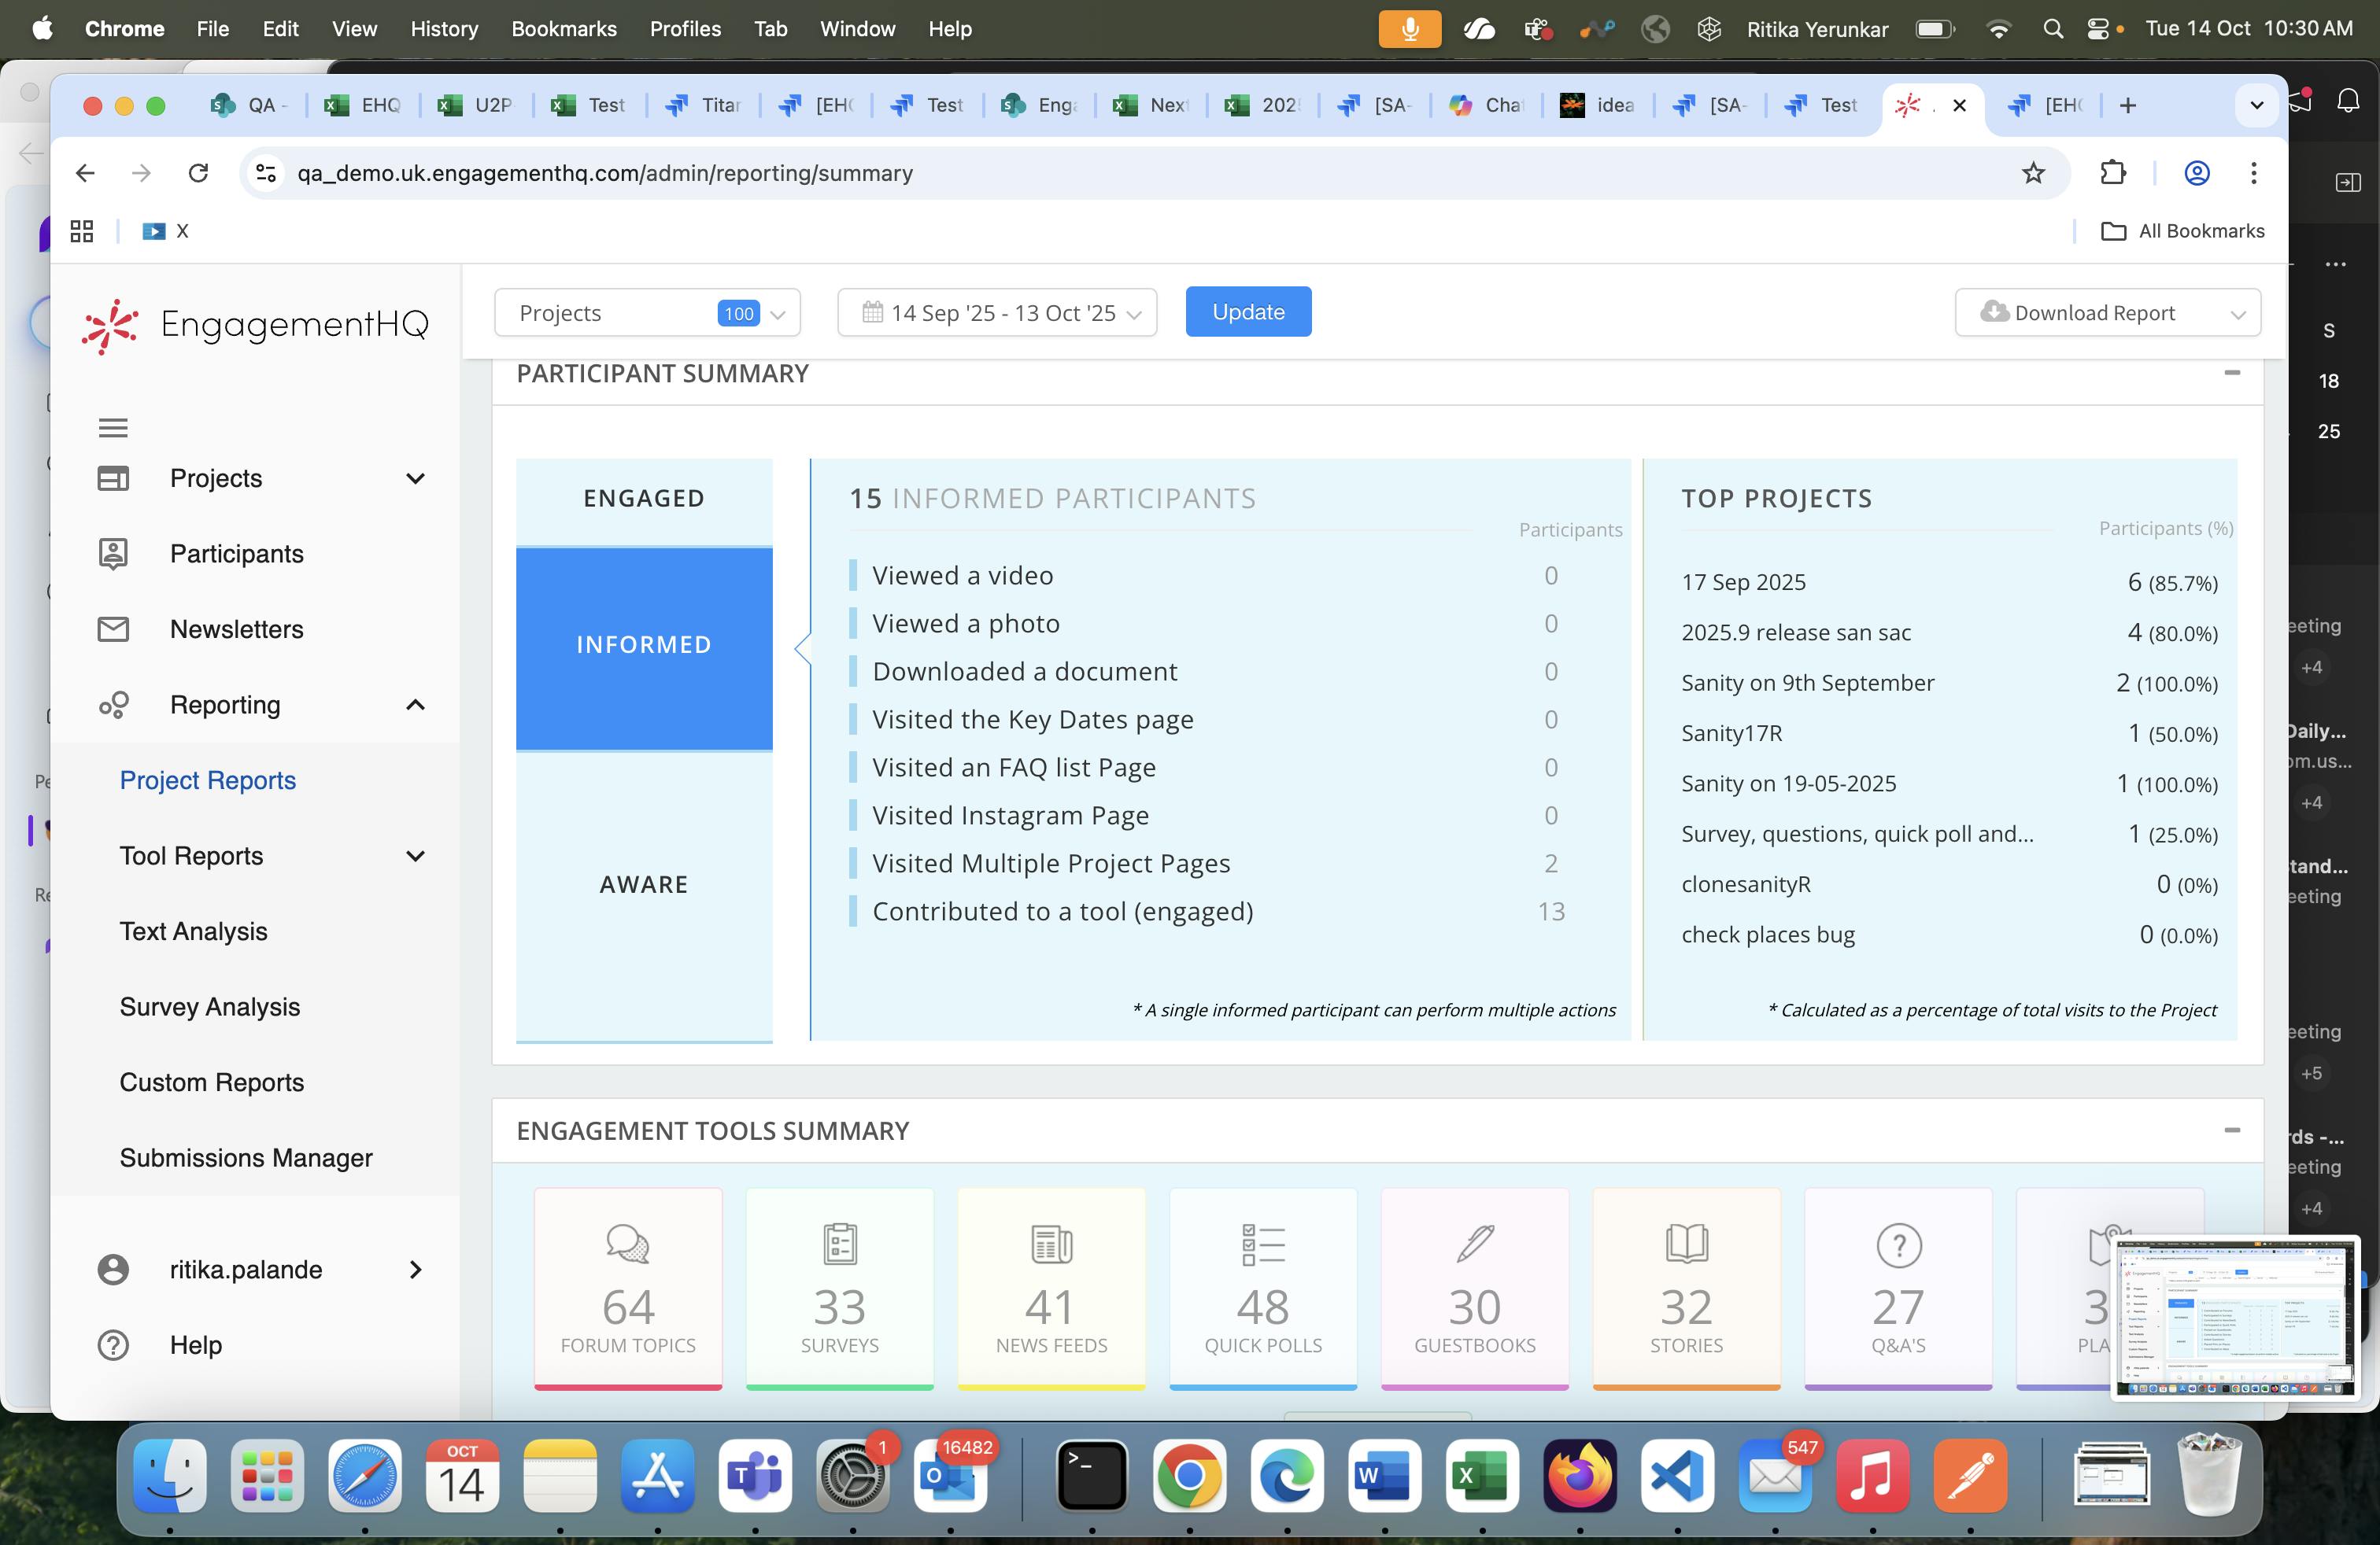Image resolution: width=2380 pixels, height=1545 pixels.
Task: Click the Forum Topics speech-bubble icon
Action: click(x=627, y=1244)
